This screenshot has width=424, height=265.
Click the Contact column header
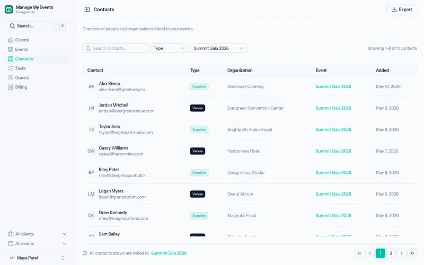coord(95,70)
